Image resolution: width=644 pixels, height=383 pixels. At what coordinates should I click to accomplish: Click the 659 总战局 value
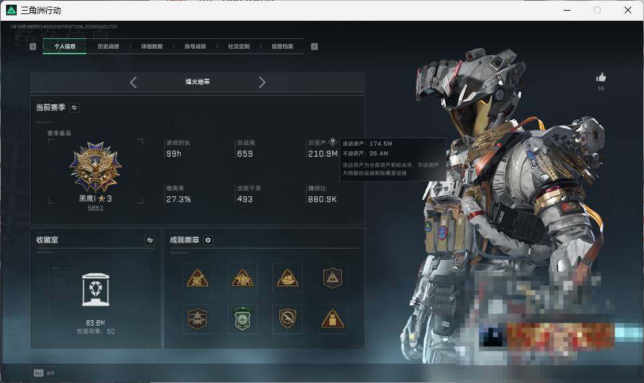tap(245, 154)
